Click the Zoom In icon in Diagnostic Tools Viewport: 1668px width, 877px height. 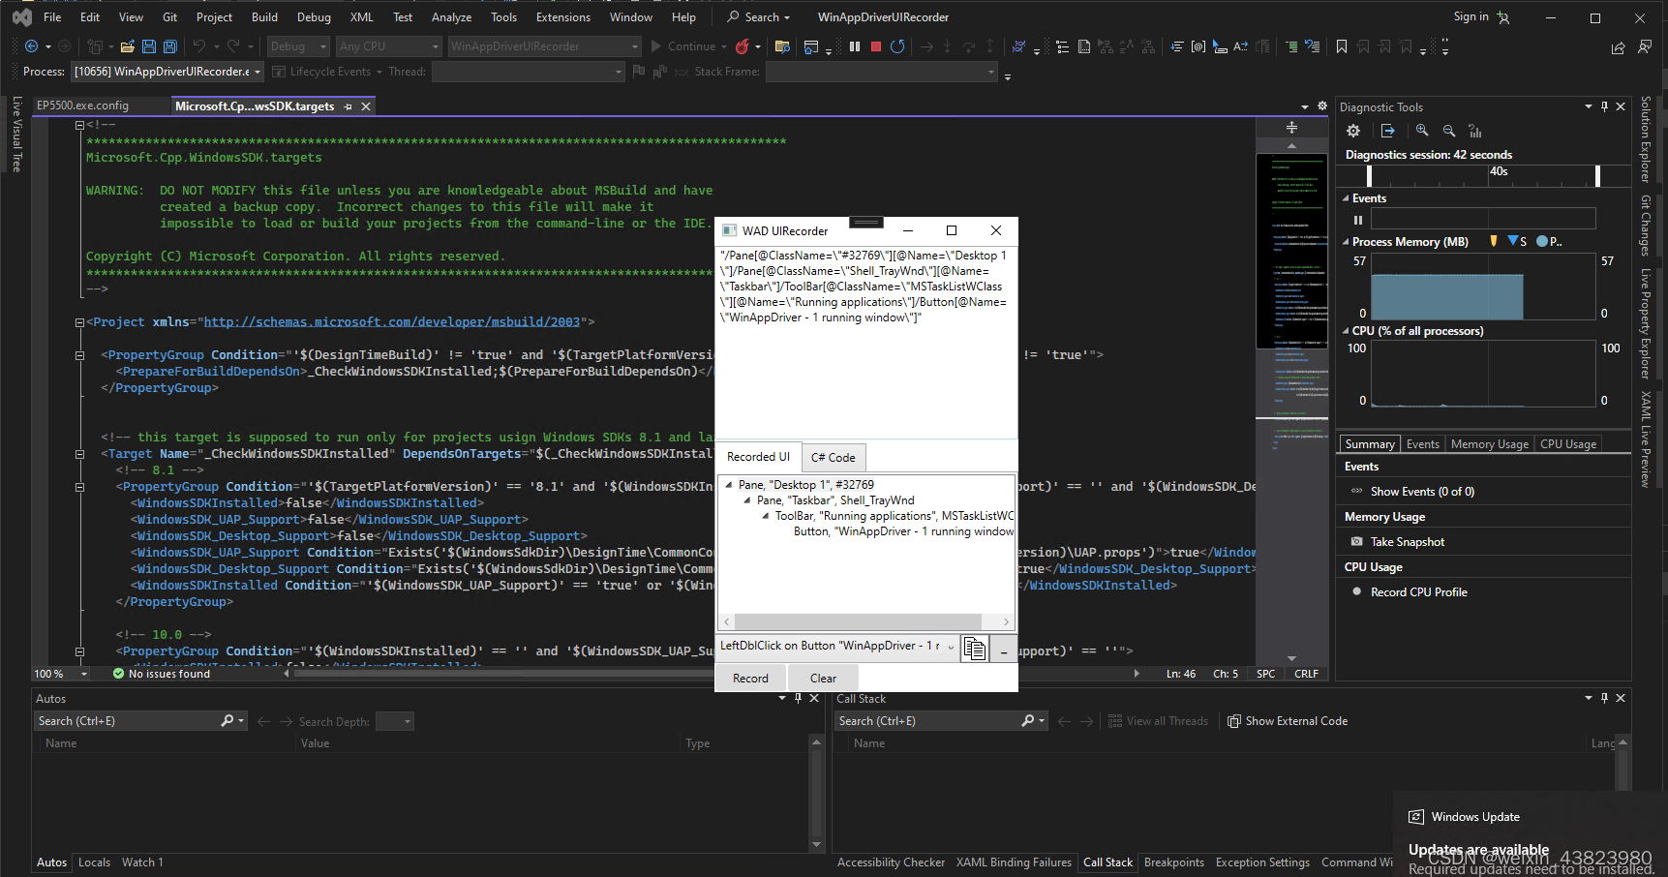tap(1422, 130)
